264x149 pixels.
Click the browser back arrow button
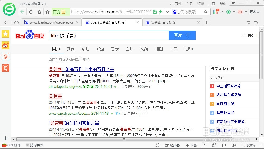[x=22, y=12]
